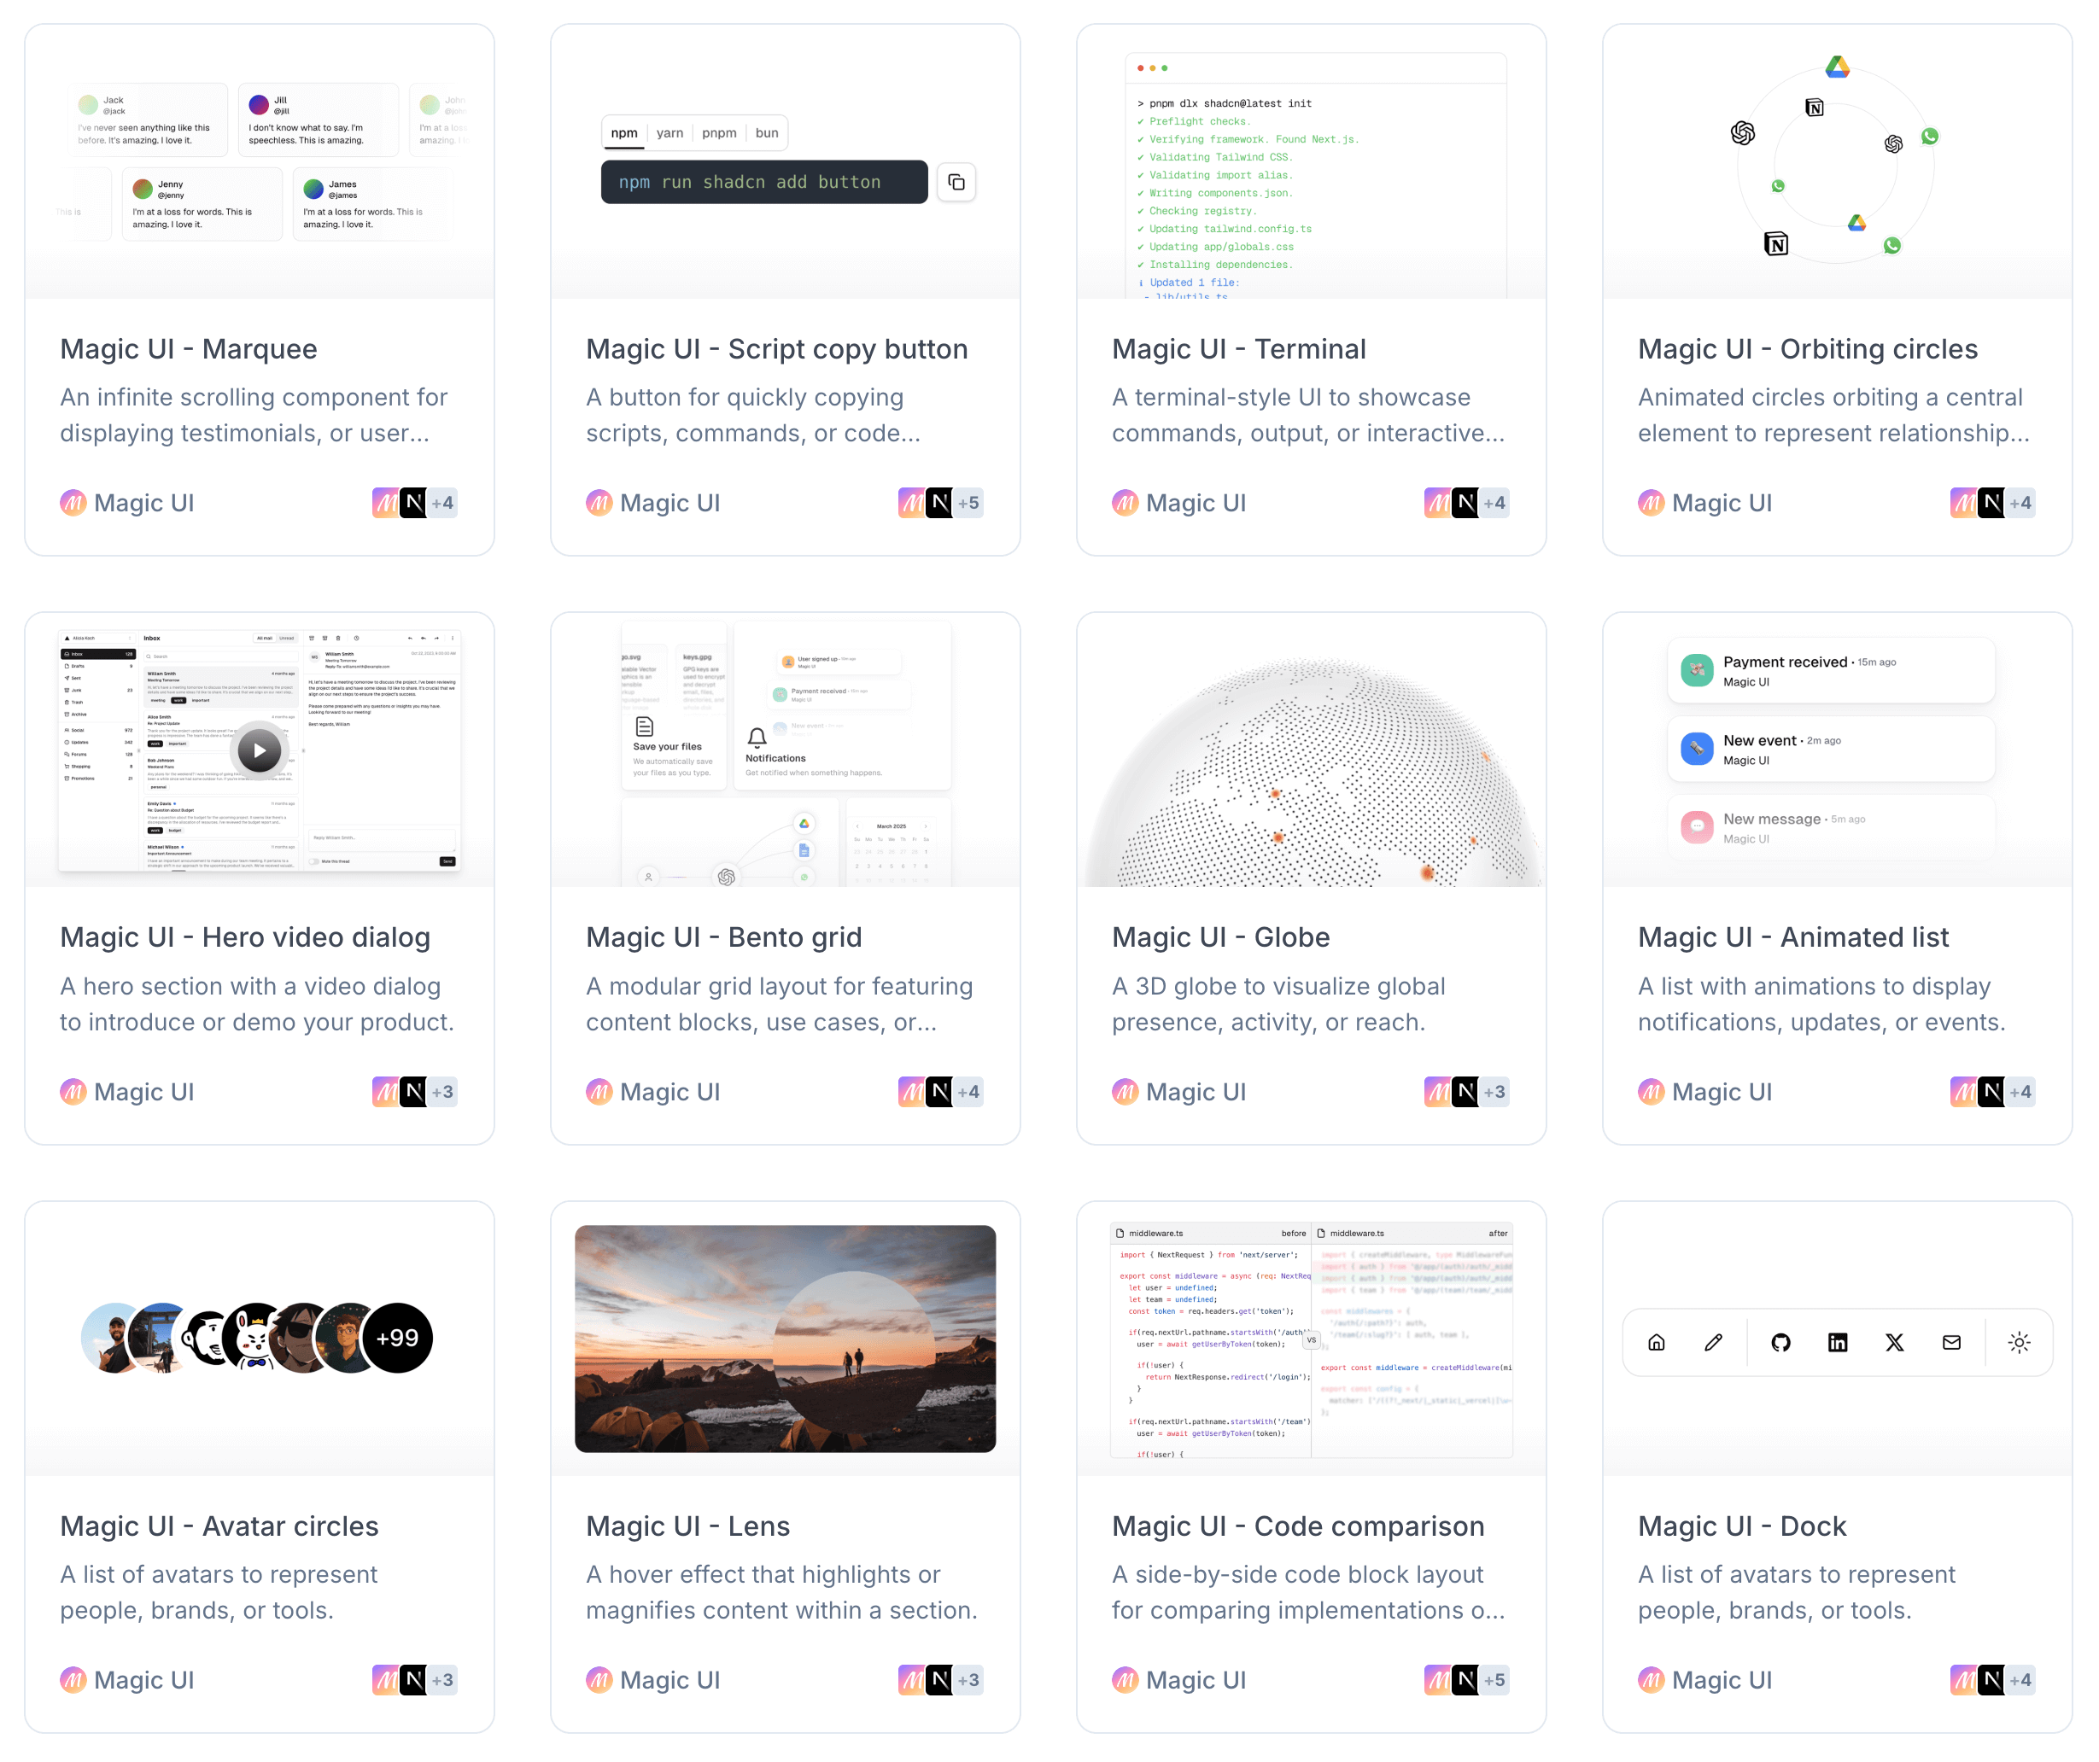Open the Magic UI - Animated list title
The image size is (2099, 1762).
pyautogui.click(x=1793, y=937)
